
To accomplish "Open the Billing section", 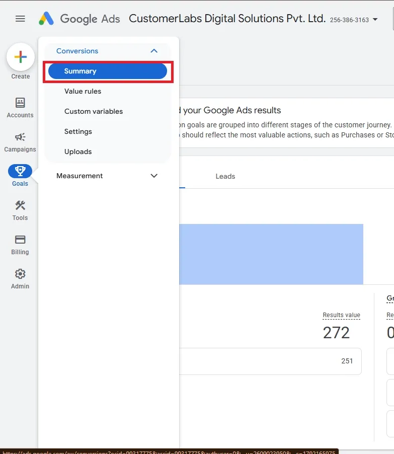I will pos(20,245).
